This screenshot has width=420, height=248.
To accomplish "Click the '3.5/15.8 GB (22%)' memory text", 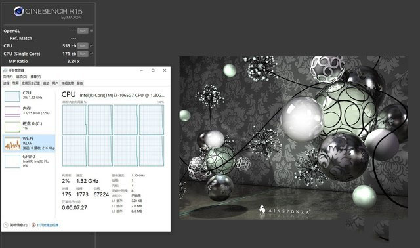I will point(36,113).
